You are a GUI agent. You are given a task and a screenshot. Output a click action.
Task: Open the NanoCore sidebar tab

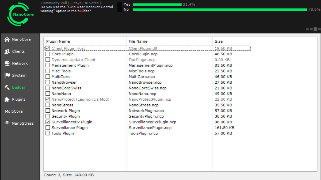tap(20, 39)
